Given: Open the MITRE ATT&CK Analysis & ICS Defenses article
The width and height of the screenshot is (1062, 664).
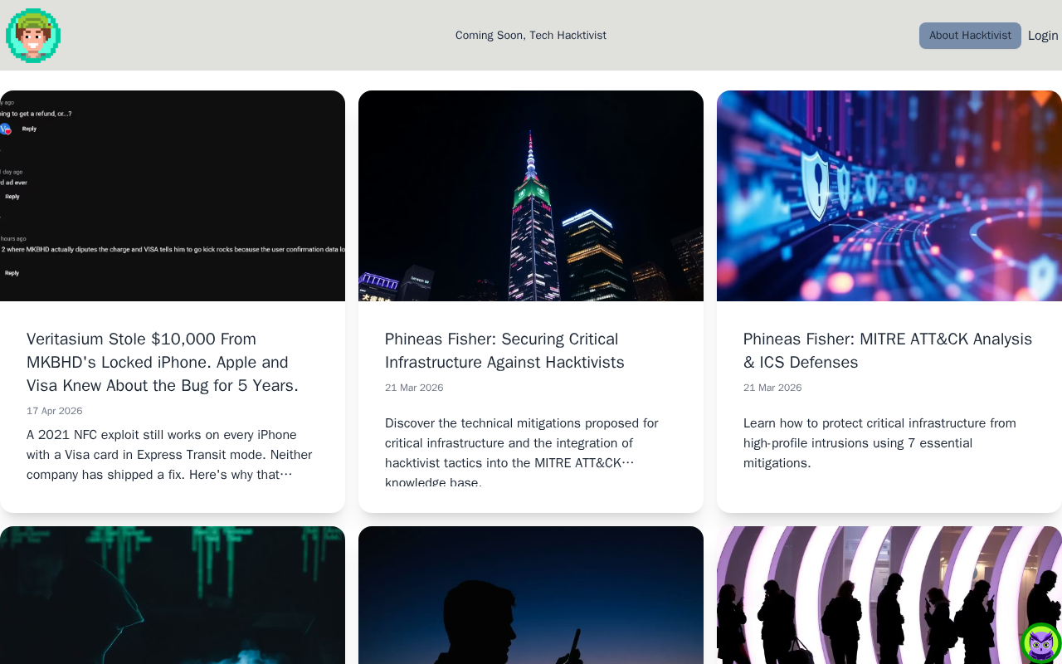Looking at the screenshot, I should (x=889, y=351).
